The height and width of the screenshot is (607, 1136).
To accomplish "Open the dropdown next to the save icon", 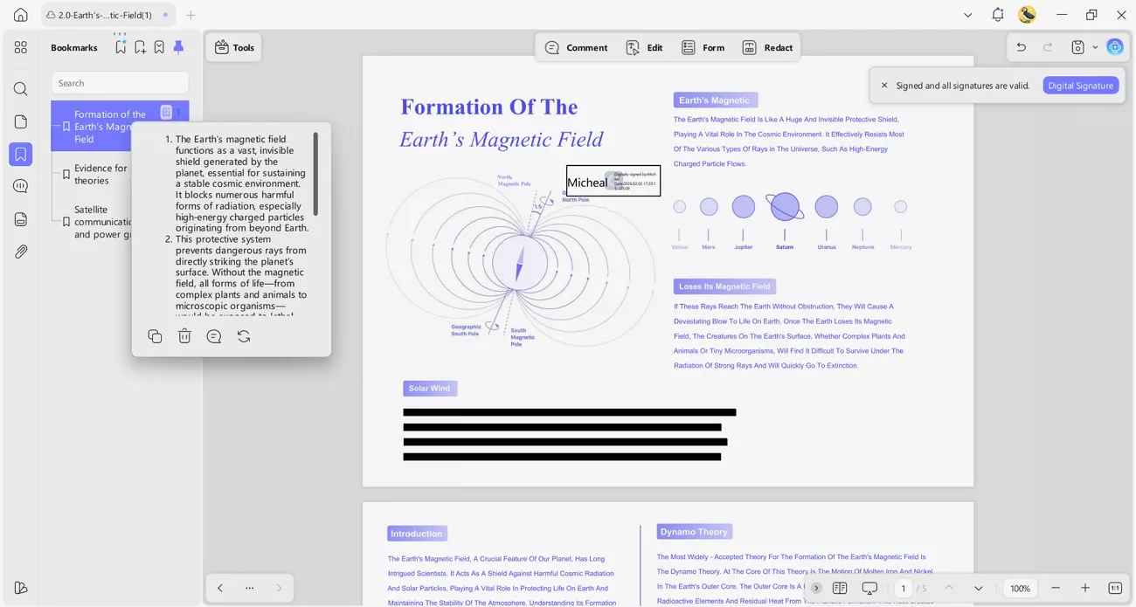I will coord(1094,47).
